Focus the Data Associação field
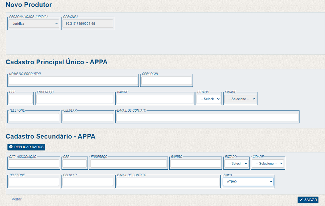This screenshot has height=206, width=325. click(34, 164)
